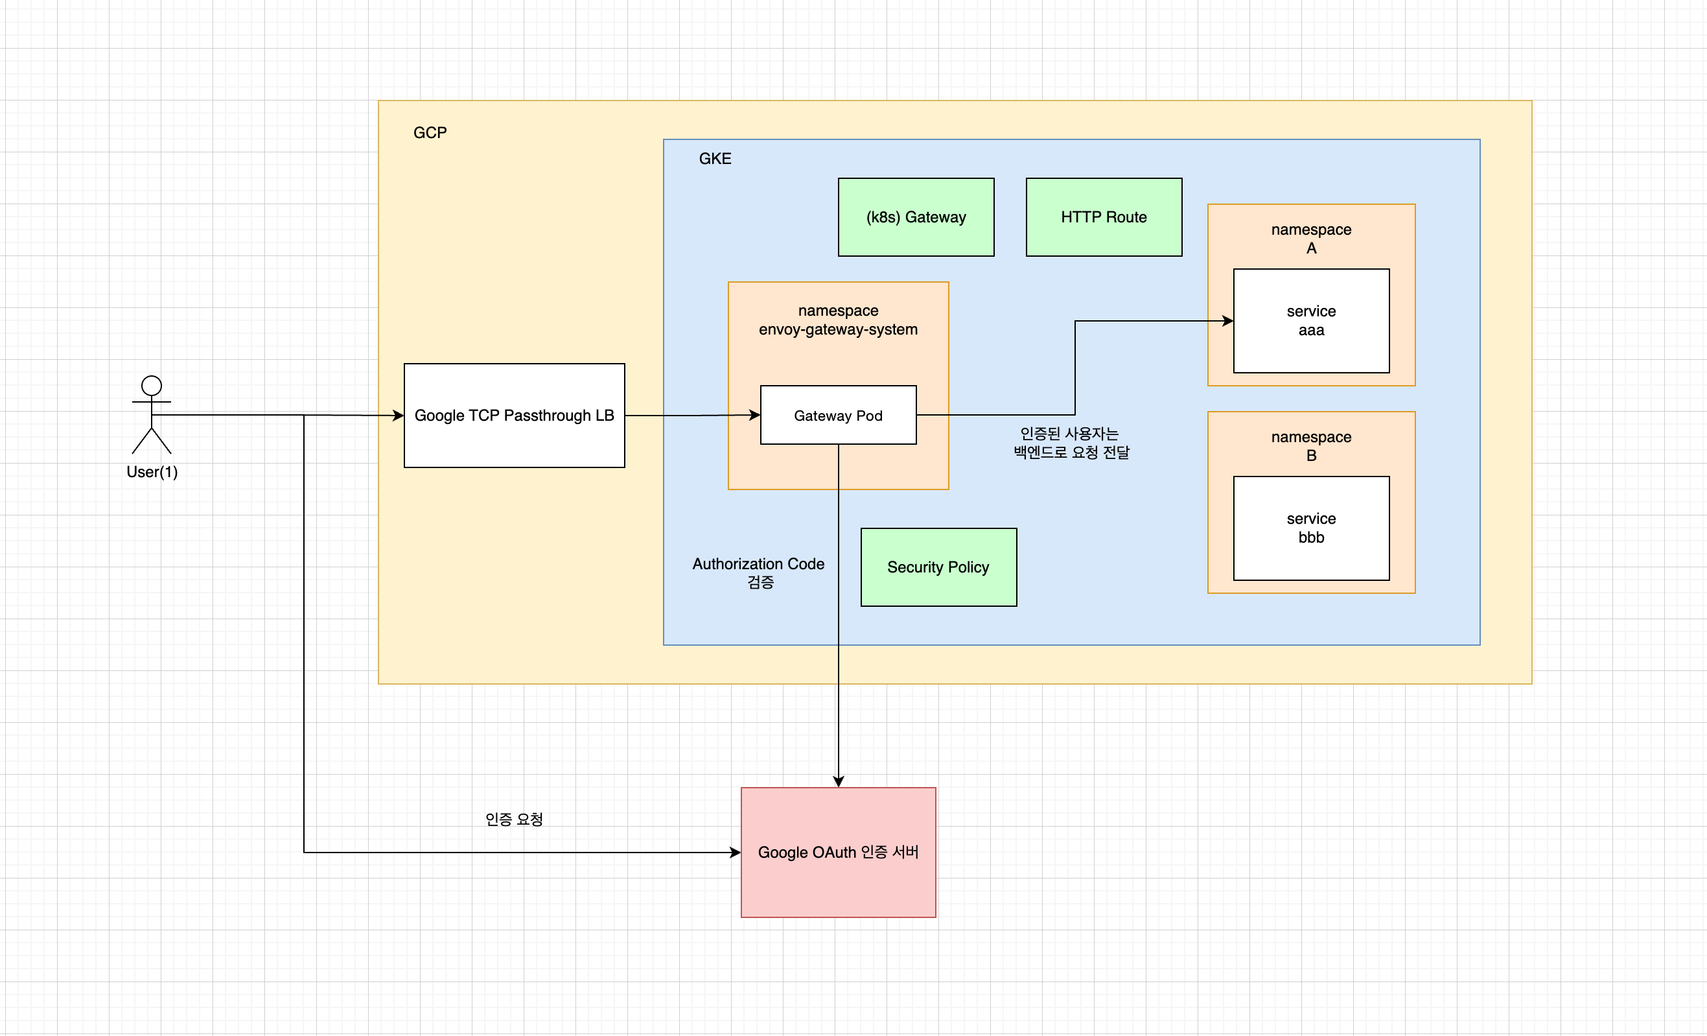The image size is (1707, 1036).
Task: Select the GKE container label
Action: pos(714,159)
